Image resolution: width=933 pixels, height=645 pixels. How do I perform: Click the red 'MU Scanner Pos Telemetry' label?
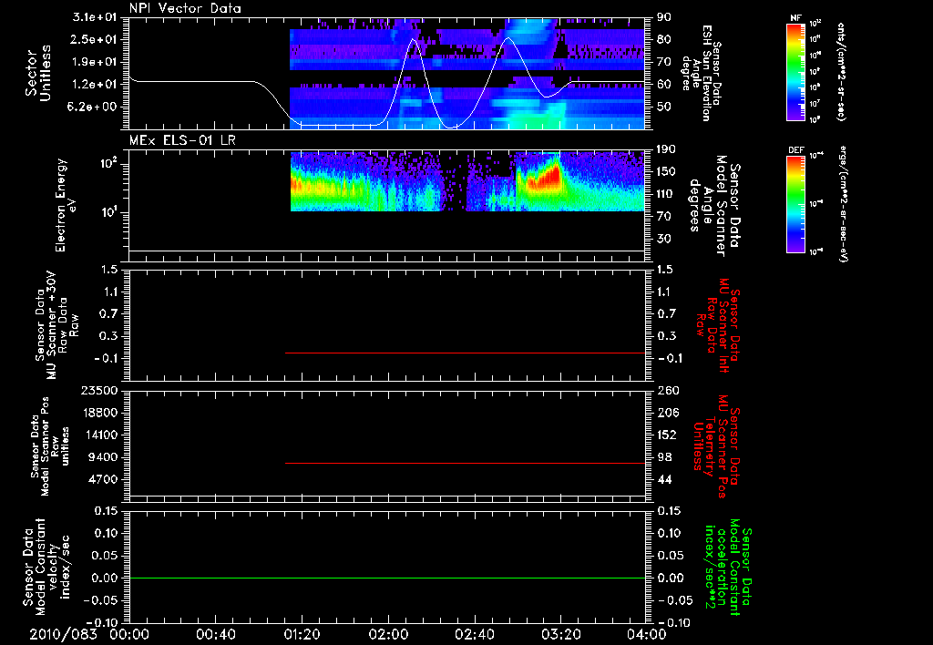(x=716, y=446)
